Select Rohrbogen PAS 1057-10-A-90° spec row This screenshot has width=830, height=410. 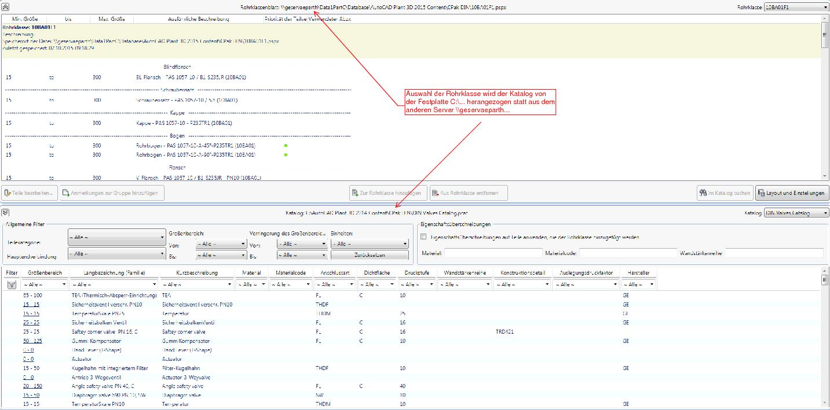coord(411,155)
